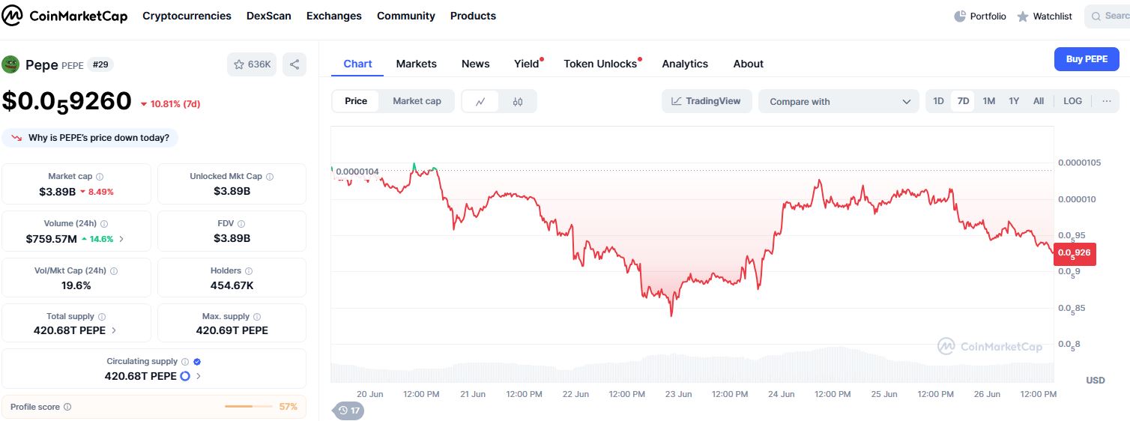Click Volume (24h) info icon
1130x421 pixels.
(104, 224)
